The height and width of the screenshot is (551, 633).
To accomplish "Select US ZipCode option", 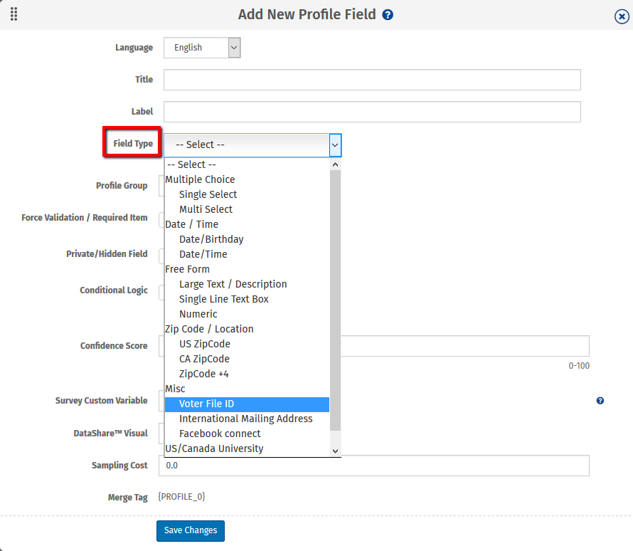I will pos(204,344).
